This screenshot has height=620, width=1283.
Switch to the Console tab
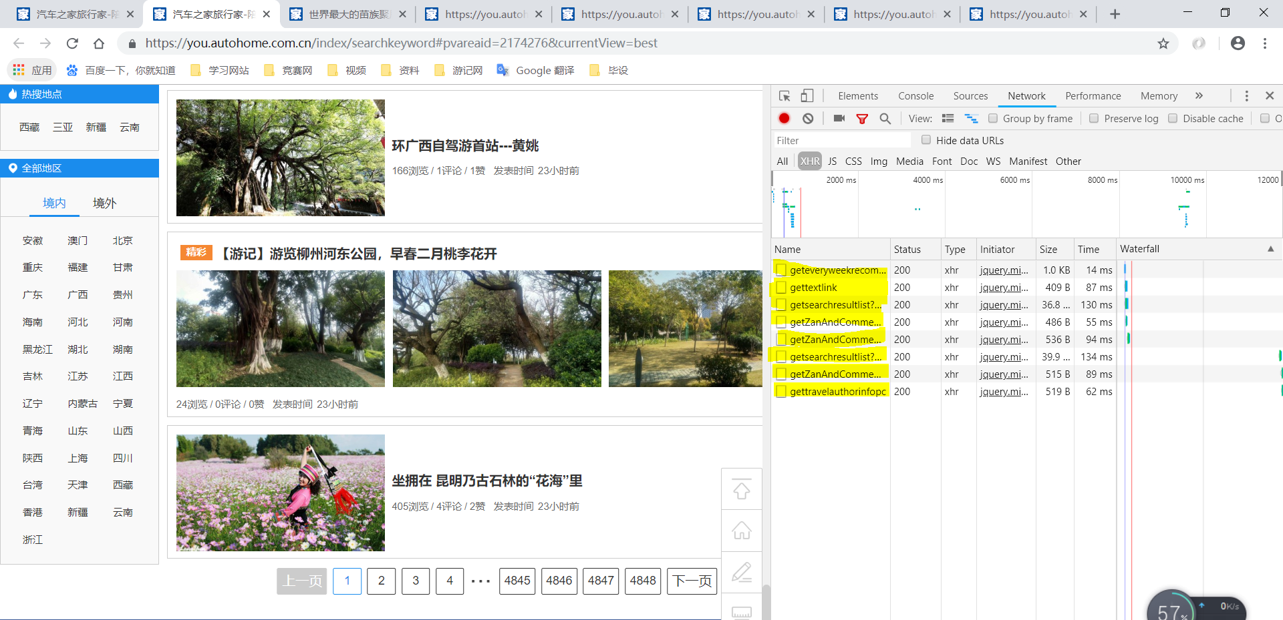pyautogui.click(x=915, y=96)
